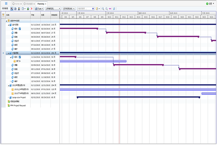Click phase icon in the 09/24/2015 row
The height and width of the screenshot is (145, 217).
(x=13, y=49)
